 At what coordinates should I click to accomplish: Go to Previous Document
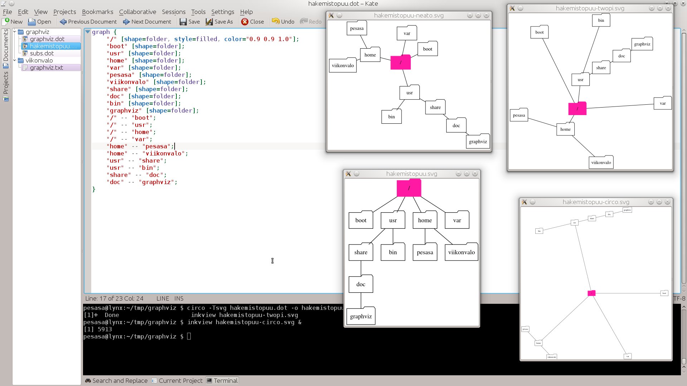coord(88,21)
